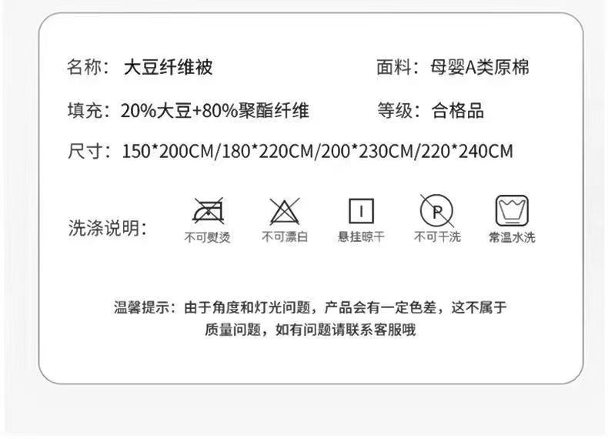
Task: Click the no-ironing crossed iron icon
Action: [x=209, y=210]
